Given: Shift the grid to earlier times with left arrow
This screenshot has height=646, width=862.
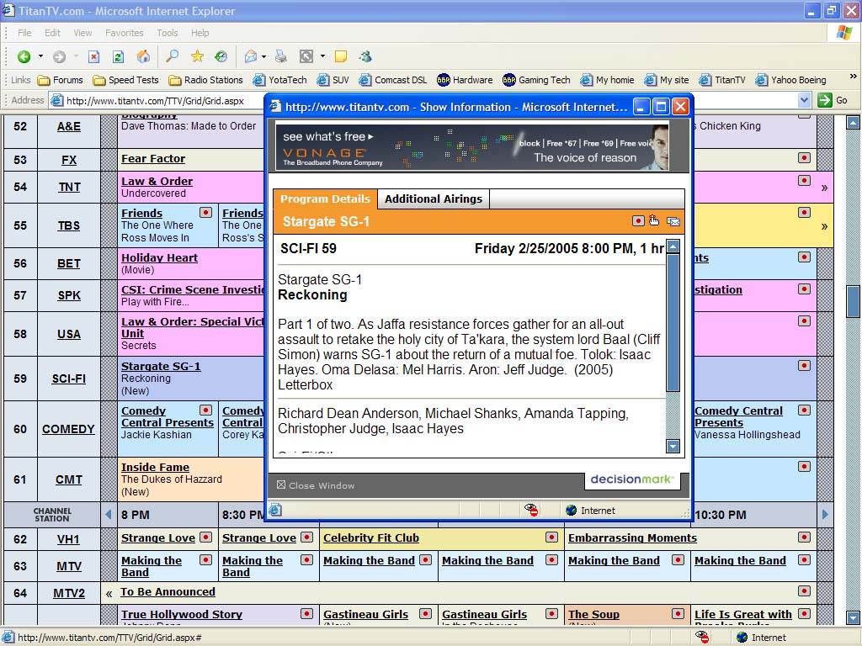Looking at the screenshot, I should 109,514.
